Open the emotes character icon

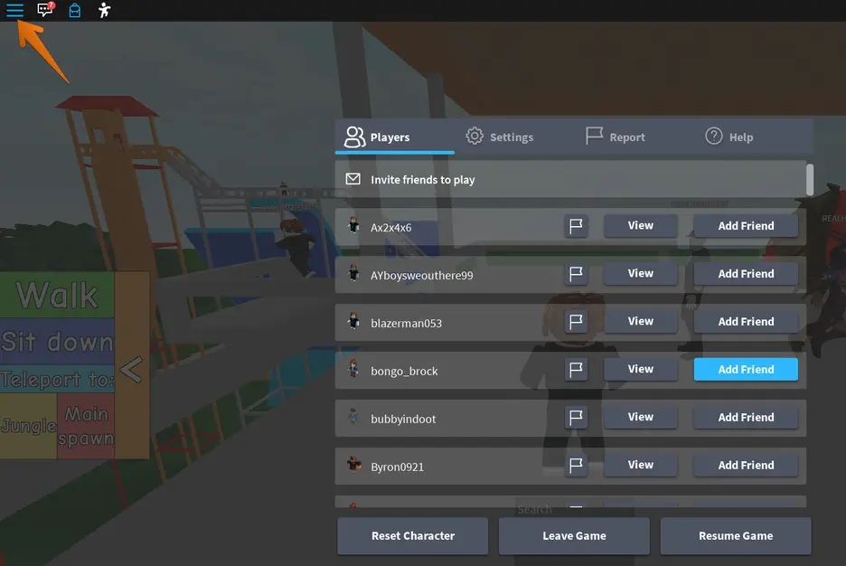click(x=104, y=10)
